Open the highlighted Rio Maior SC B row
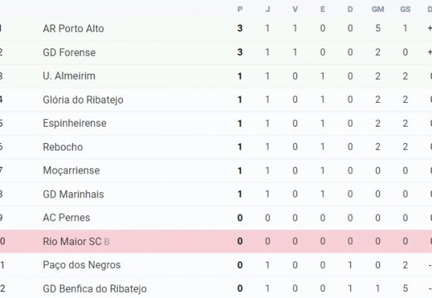 pyautogui.click(x=216, y=241)
